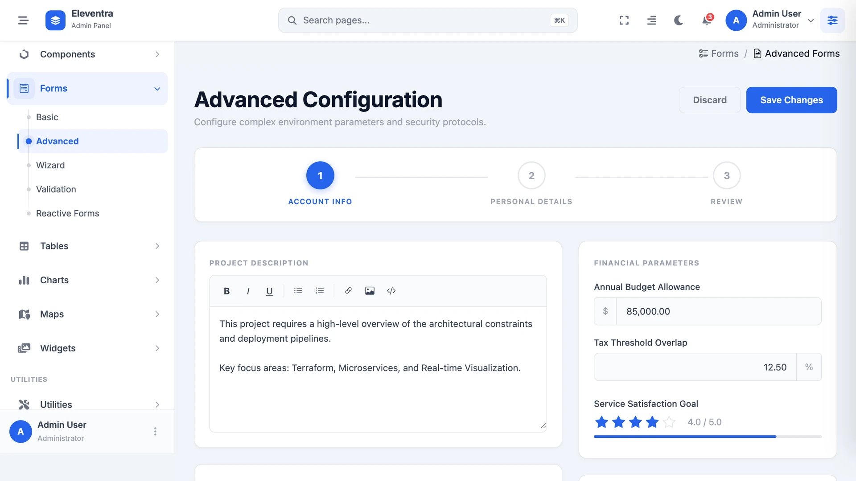Click the satisfaction goal progress bar

click(x=708, y=436)
